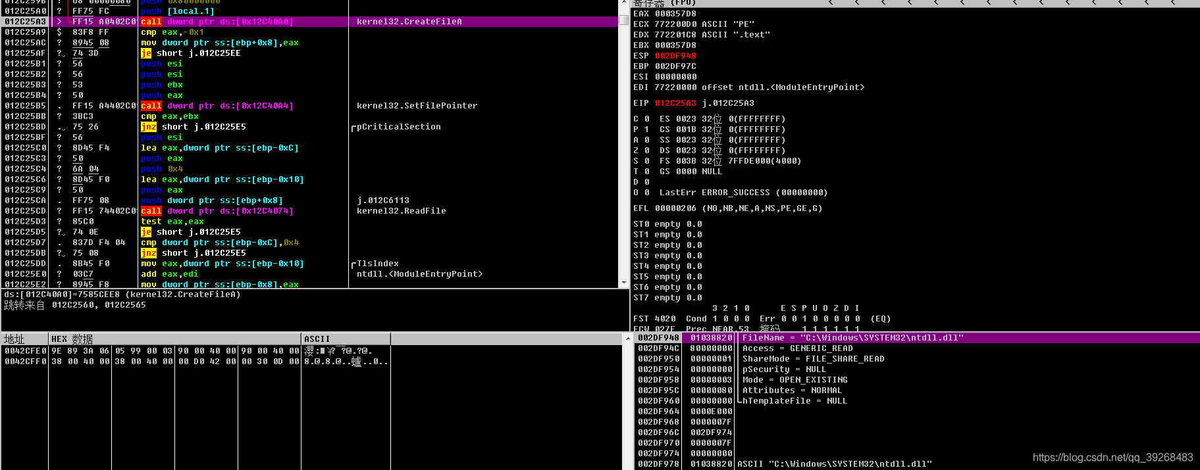Image resolution: width=1200 pixels, height=470 pixels.
Task: Click the ds:[012C40A0]=7585CEE8 info line
Action: click(x=122, y=294)
